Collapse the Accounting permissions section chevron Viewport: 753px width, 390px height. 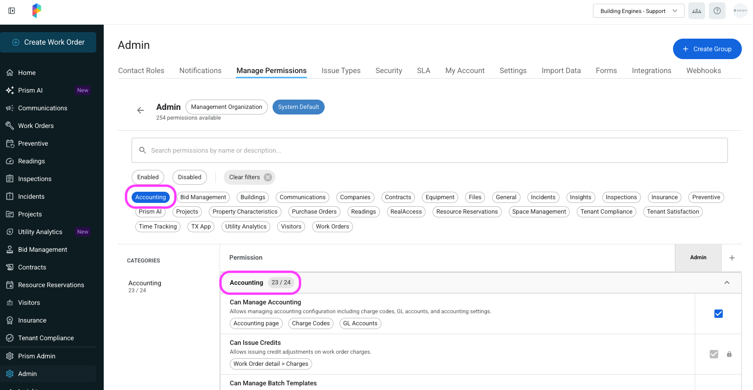coord(726,282)
